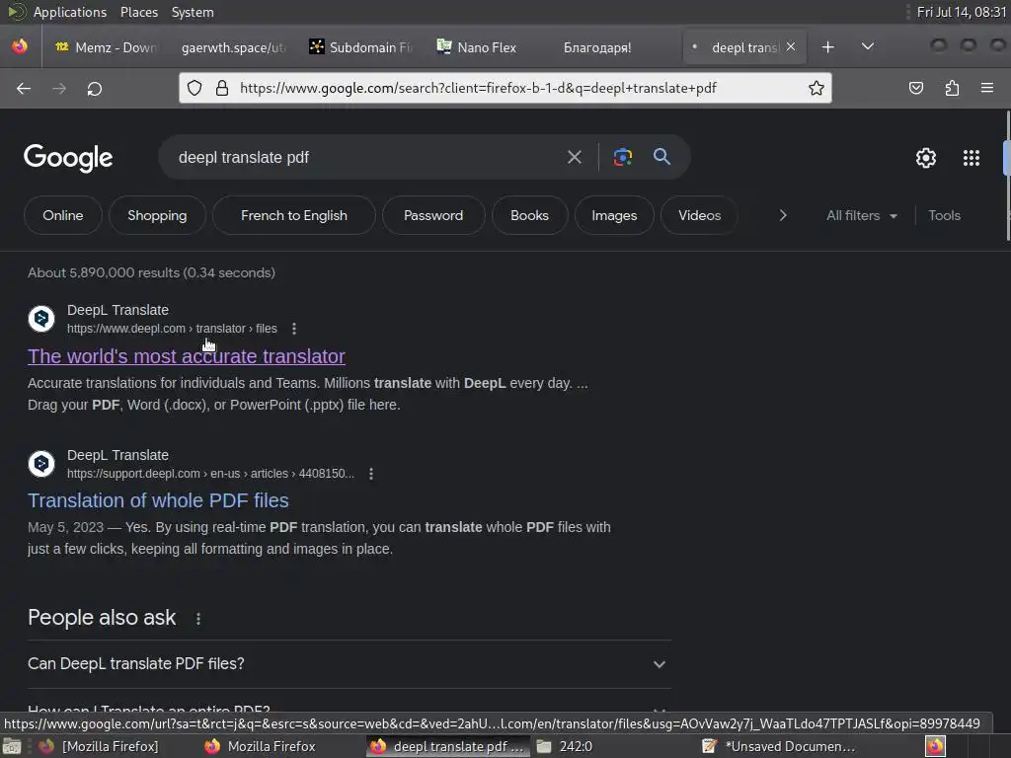Click the magnifier search button
Screen dimensions: 1011x758
(661, 157)
